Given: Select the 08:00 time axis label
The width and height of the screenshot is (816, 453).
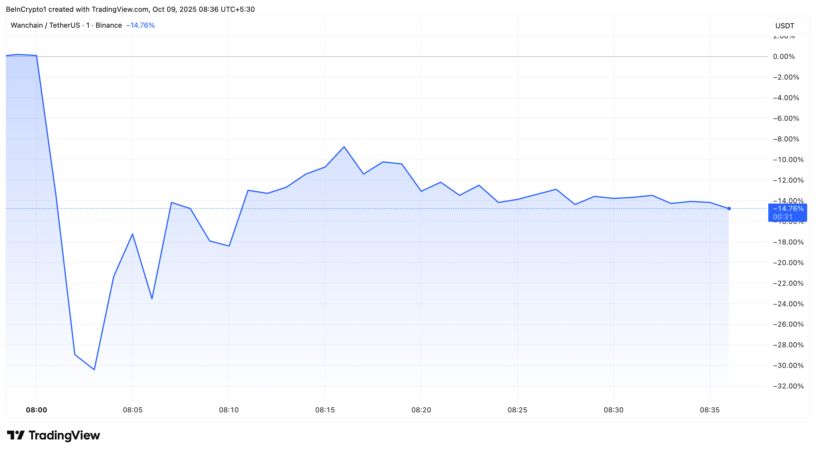Looking at the screenshot, I should (x=37, y=410).
